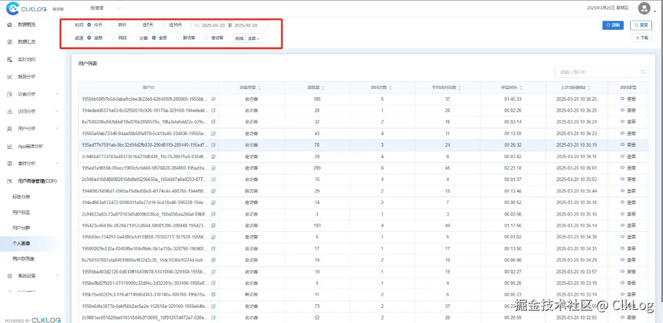The width and height of the screenshot is (663, 323).
Task: Sort by the 浏览量 column header
Action: pos(317,88)
